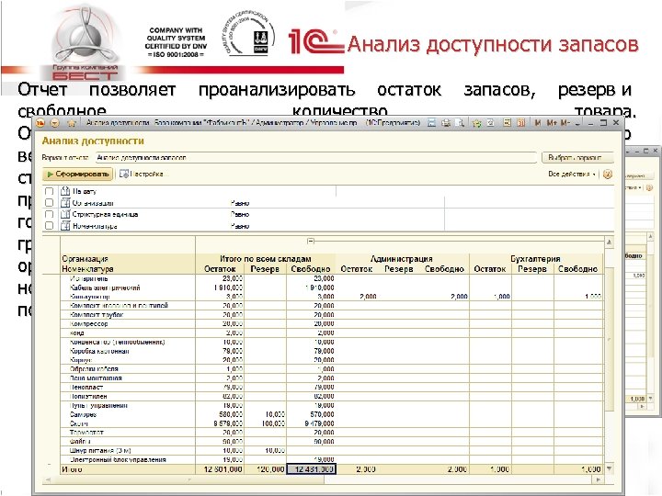Click the vertical scrollbar up arrow of report

tap(610, 242)
